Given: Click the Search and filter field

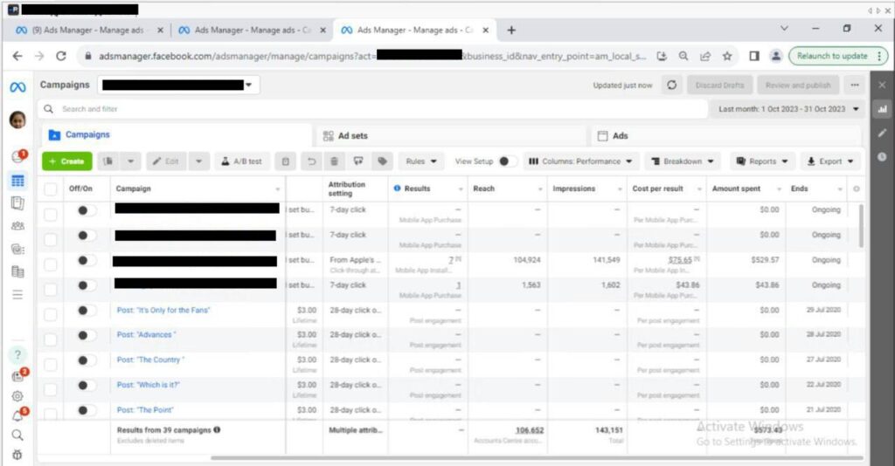Looking at the screenshot, I should 371,109.
